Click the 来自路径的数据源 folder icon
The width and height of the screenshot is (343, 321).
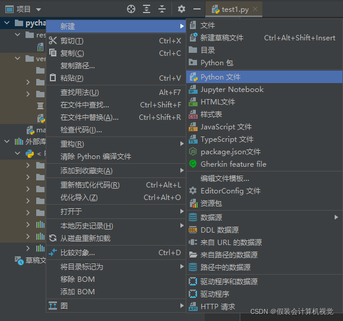click(x=193, y=255)
